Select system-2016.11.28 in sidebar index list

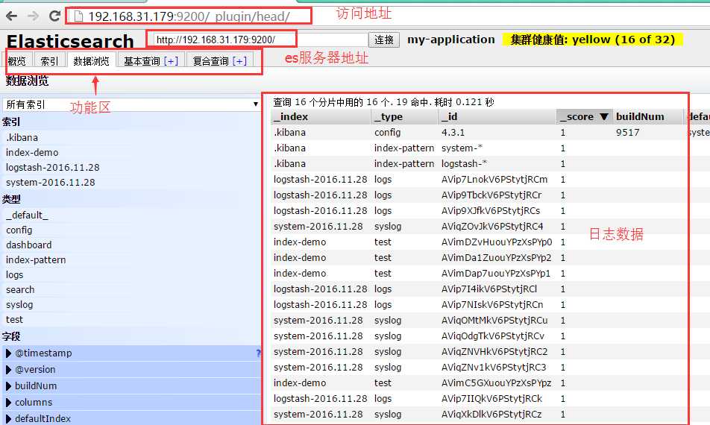(50, 183)
